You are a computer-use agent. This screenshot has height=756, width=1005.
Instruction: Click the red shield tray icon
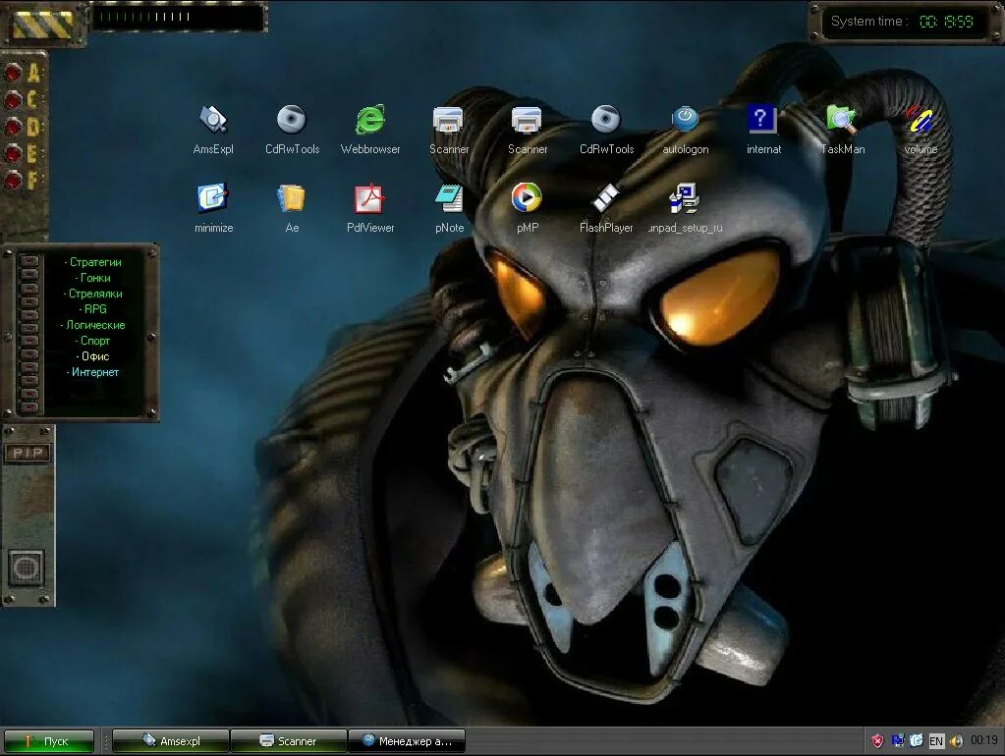point(877,741)
